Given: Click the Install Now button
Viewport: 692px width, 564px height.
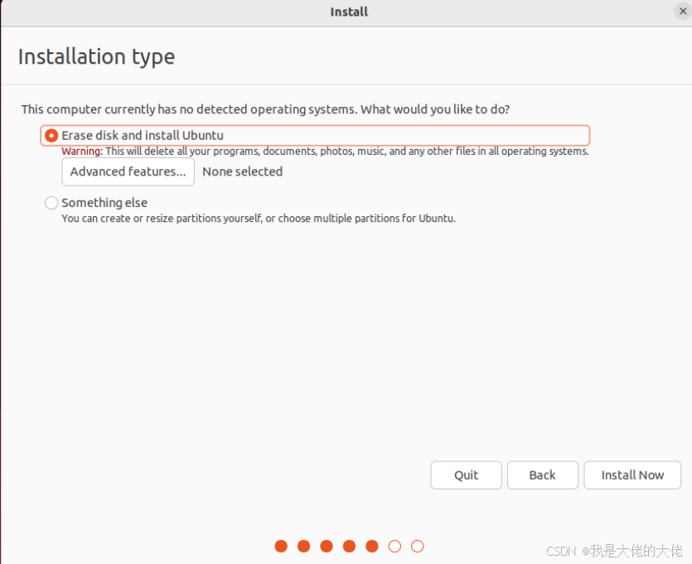Looking at the screenshot, I should pos(632,475).
